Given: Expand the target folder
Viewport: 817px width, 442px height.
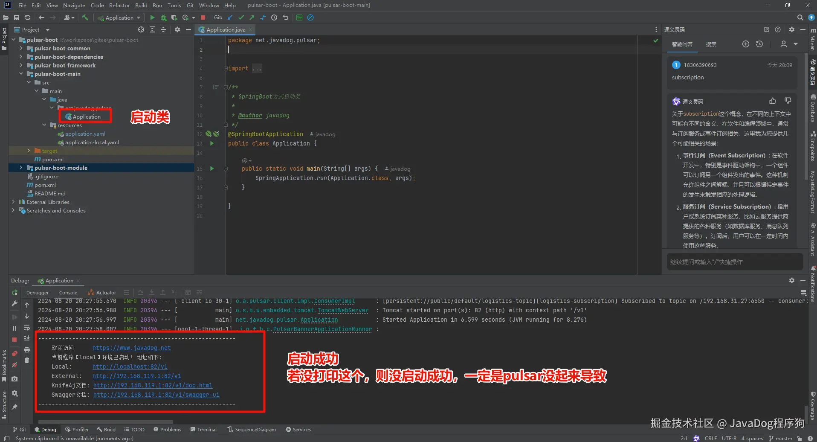Looking at the screenshot, I should coord(29,151).
